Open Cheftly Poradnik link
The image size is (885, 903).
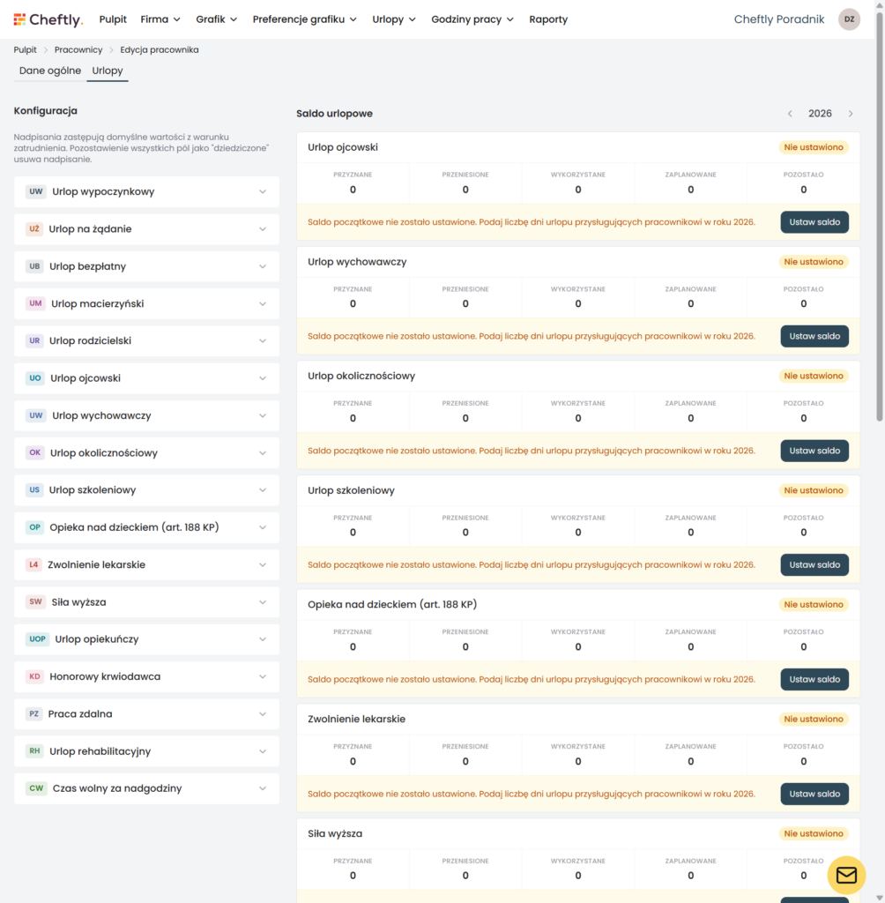[778, 19]
